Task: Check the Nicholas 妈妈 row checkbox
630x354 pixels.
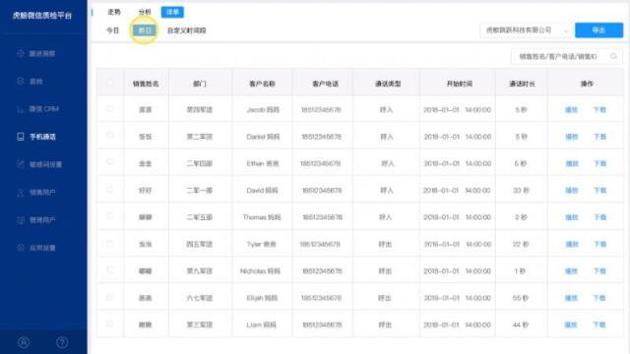Action: click(x=110, y=269)
